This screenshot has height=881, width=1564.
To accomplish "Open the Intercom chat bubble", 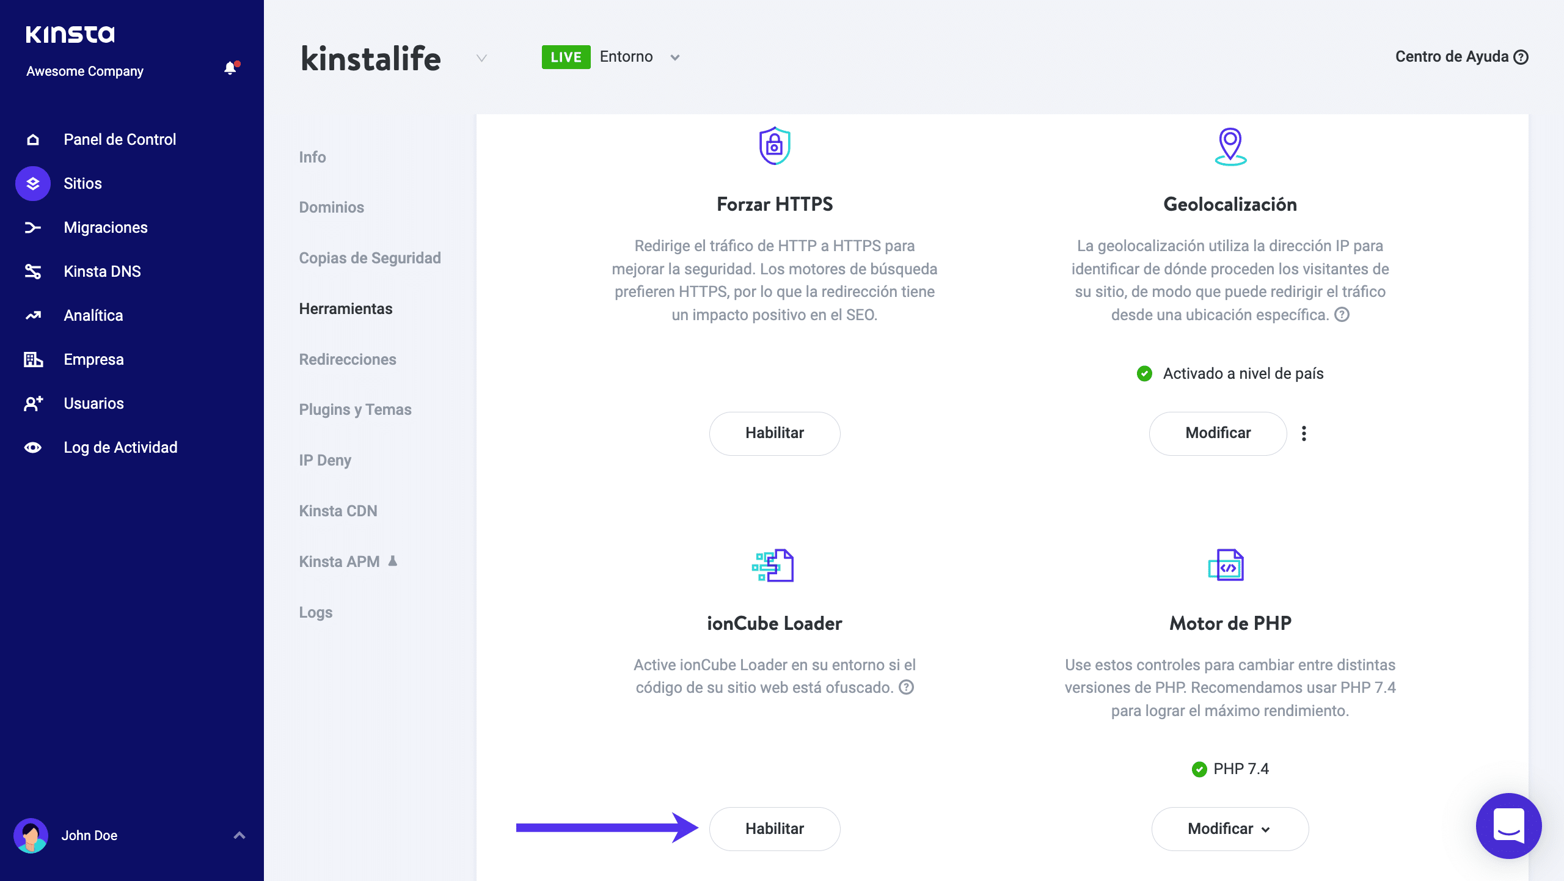I will pos(1508,826).
